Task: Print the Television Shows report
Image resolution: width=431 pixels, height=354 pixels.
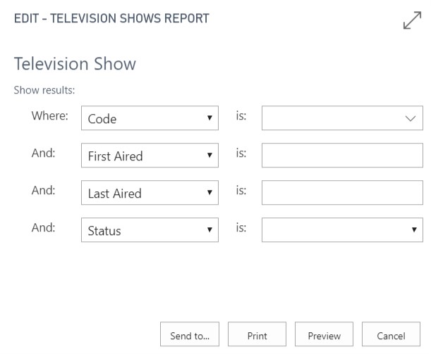Action: [257, 336]
